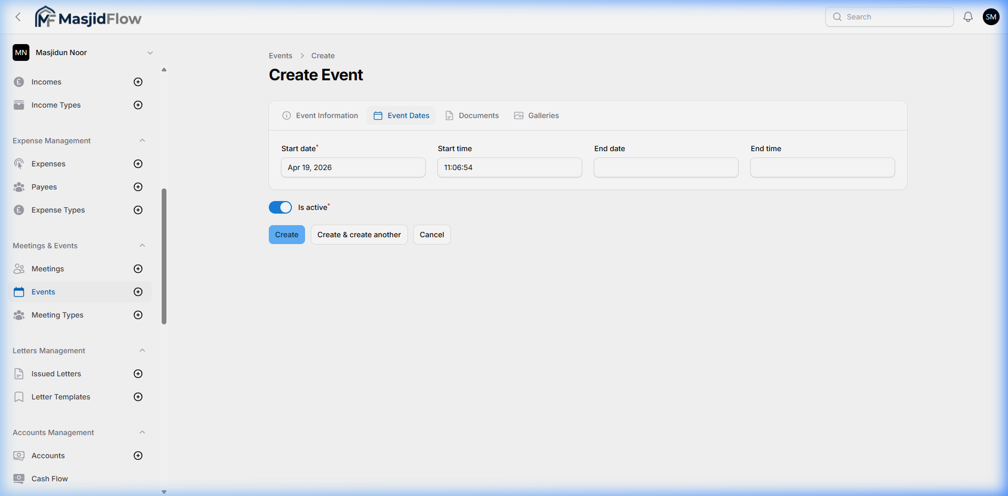
Task: Select the Meetings icon in sidebar
Action: tap(19, 268)
